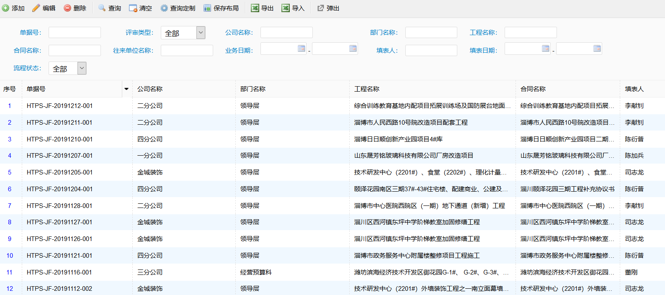Open calendar for 填表日期 start date

tap(545, 49)
